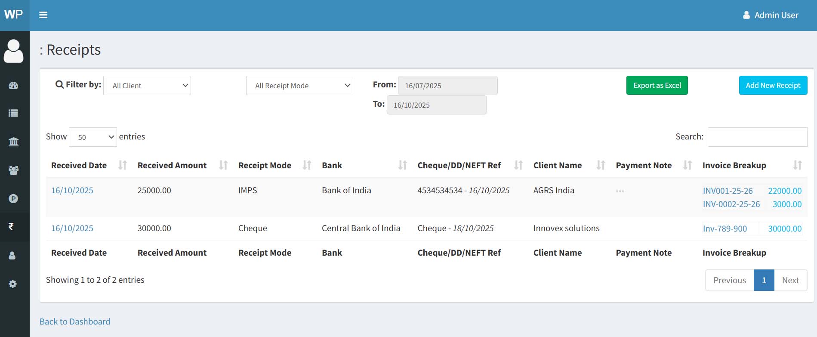Click the Export as Excel button
Image resolution: width=817 pixels, height=337 pixels.
pyautogui.click(x=657, y=85)
